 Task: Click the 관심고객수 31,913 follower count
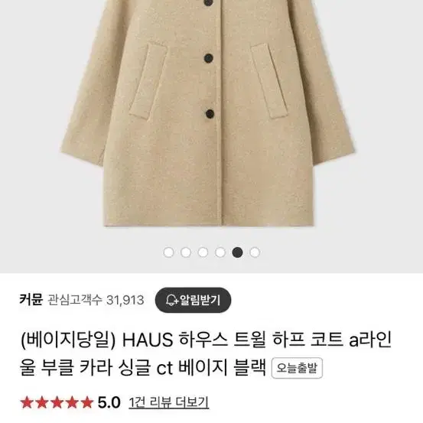[96, 300]
